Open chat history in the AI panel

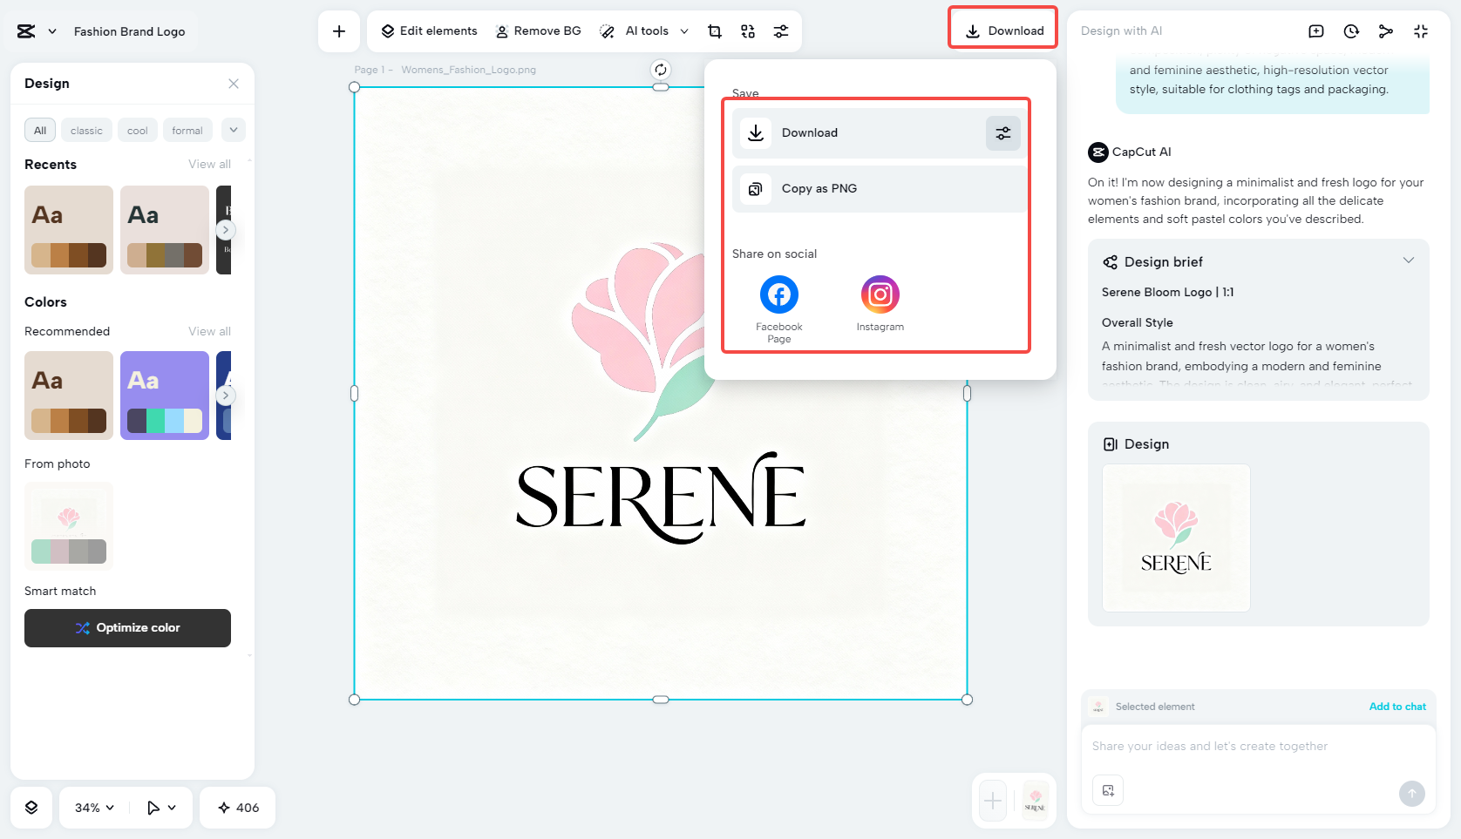(x=1351, y=30)
